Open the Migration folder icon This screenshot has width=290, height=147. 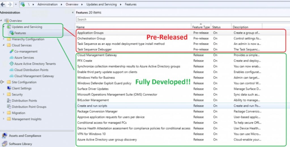(9, 113)
